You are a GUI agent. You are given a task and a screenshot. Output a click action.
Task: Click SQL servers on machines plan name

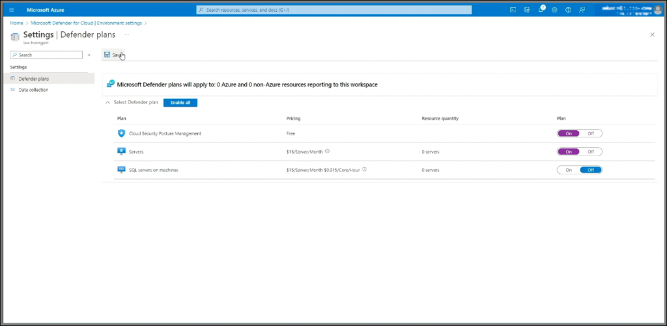coord(154,170)
